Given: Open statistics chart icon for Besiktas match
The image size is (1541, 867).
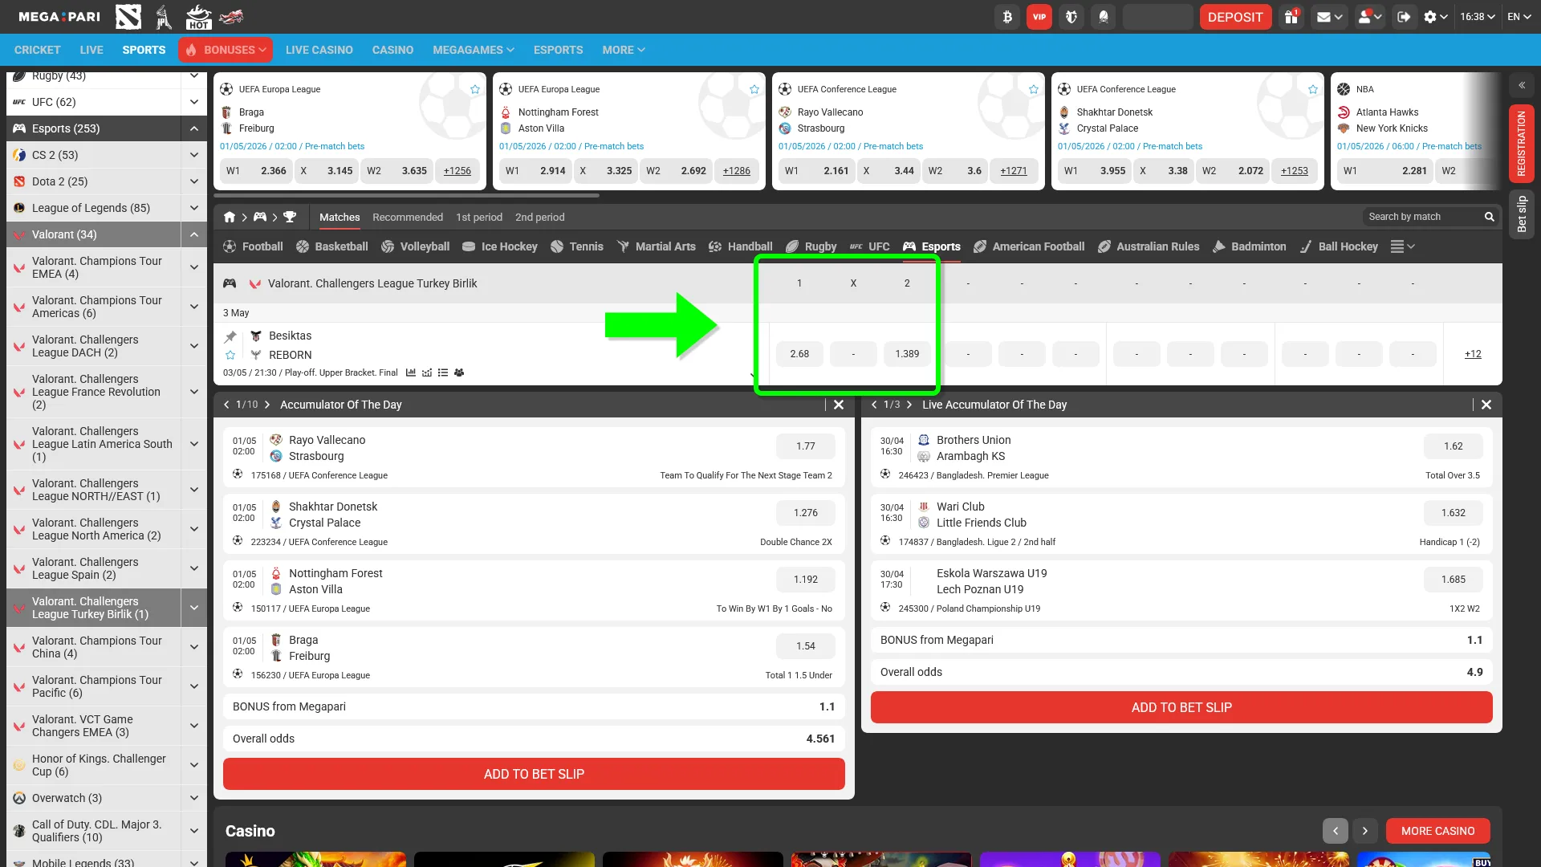Looking at the screenshot, I should coord(411,372).
